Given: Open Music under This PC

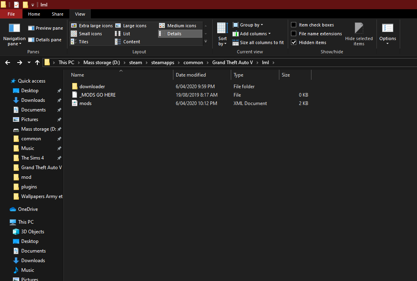Looking at the screenshot, I should click(x=27, y=270).
